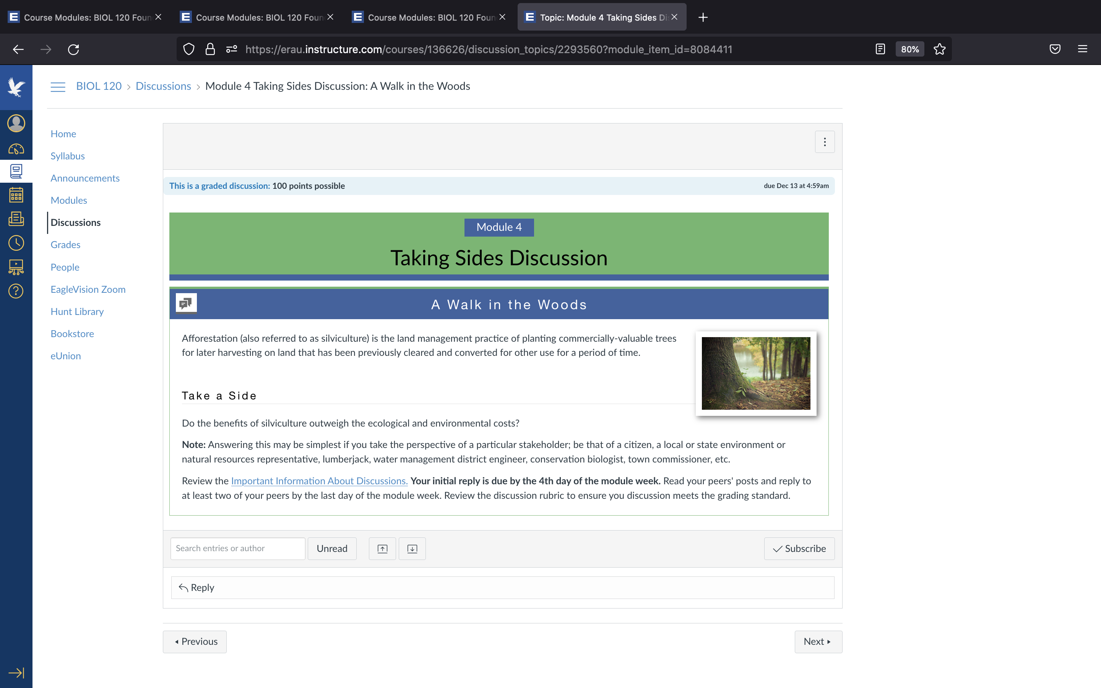
Task: Click the forest tree photo thumbnail
Action: click(756, 373)
